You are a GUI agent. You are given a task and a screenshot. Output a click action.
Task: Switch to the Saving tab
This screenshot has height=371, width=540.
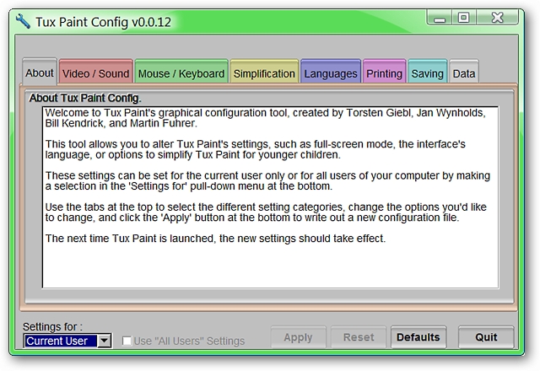click(428, 72)
